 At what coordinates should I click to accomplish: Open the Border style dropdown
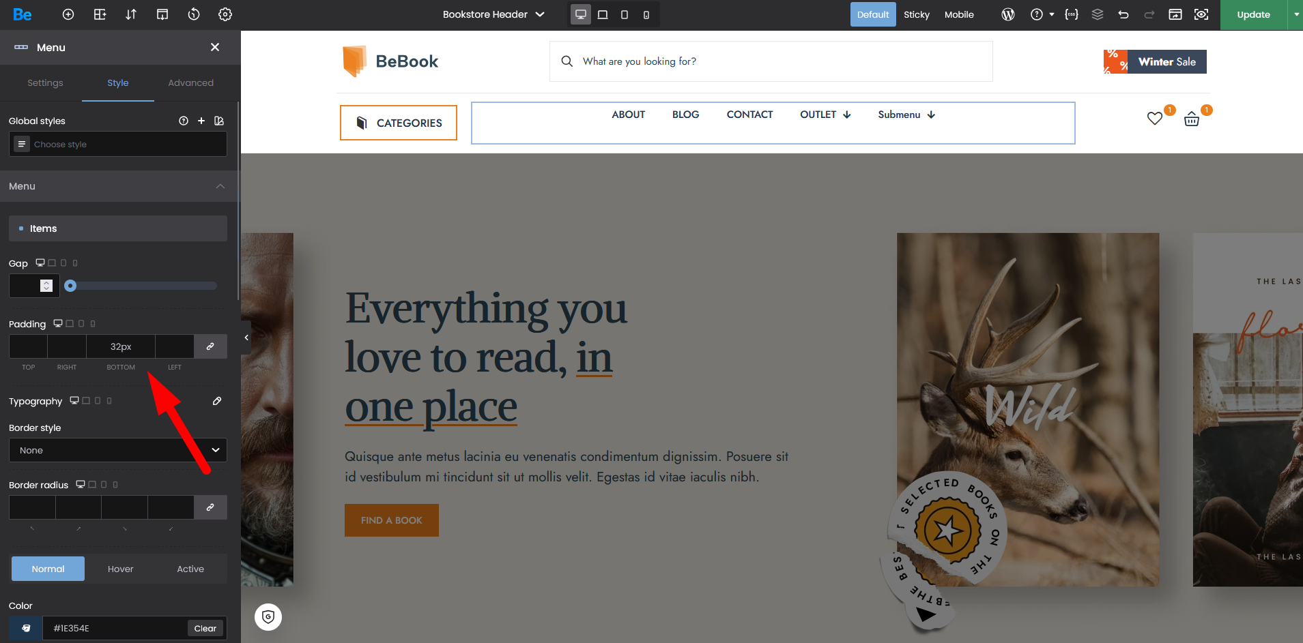tap(118, 450)
